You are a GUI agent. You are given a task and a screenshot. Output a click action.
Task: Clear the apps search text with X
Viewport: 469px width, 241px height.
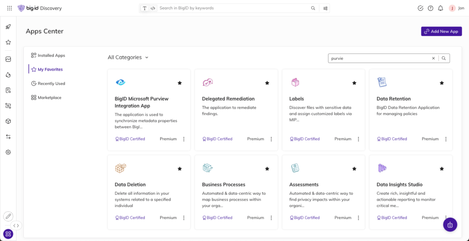pyautogui.click(x=433, y=58)
